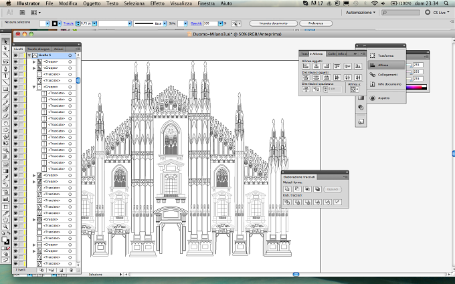Click the Minus Back pathfinder icon
The width and height of the screenshot is (455, 284).
[x=337, y=202]
